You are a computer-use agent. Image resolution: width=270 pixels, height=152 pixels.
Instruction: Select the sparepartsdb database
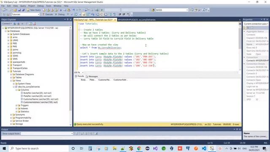(x=19, y=62)
